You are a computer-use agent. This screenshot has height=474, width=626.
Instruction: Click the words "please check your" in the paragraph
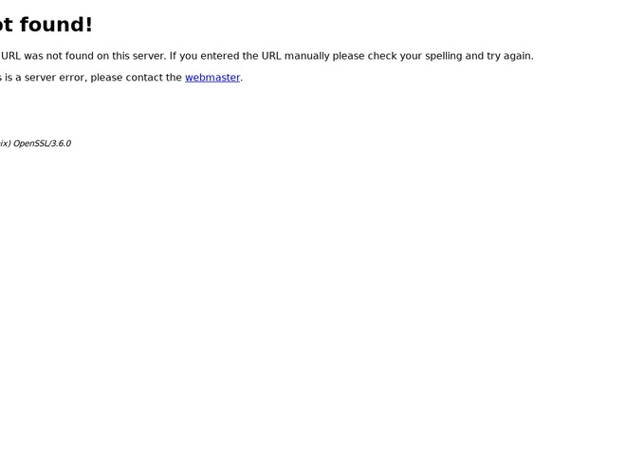pos(377,56)
